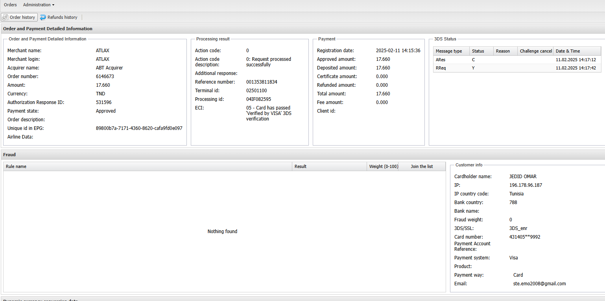This screenshot has height=301, width=605.
Task: Open the Orders menu
Action: (10, 5)
